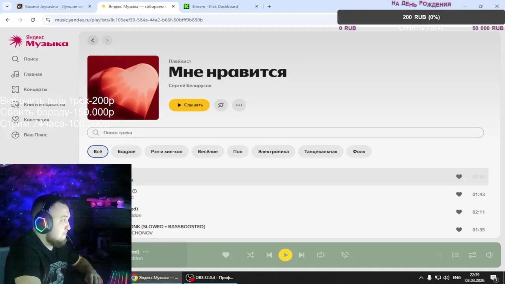The image size is (505, 284).
Task: Go back with the in-app back arrow
Action: (93, 40)
